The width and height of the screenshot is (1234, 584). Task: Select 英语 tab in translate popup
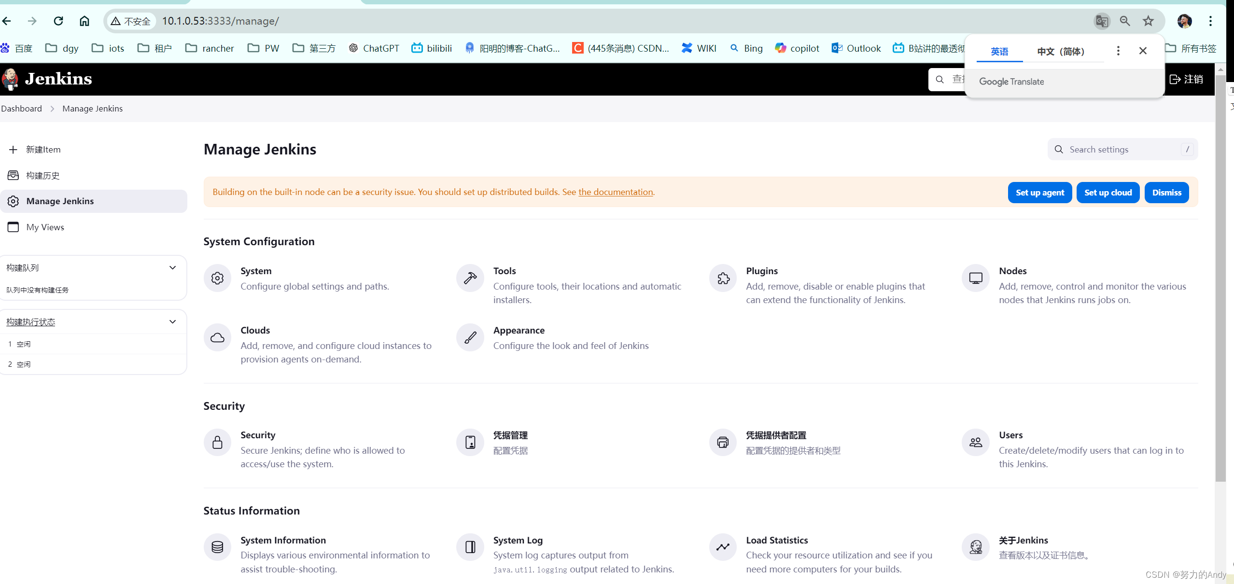click(x=999, y=51)
